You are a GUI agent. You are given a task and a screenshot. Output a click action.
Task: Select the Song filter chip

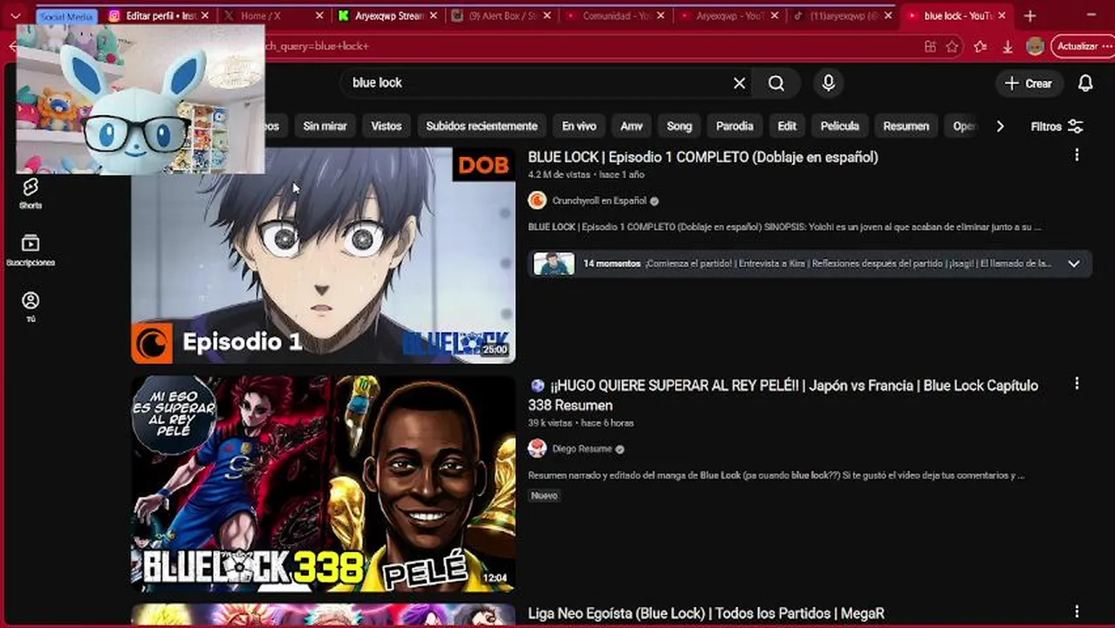[x=680, y=126]
